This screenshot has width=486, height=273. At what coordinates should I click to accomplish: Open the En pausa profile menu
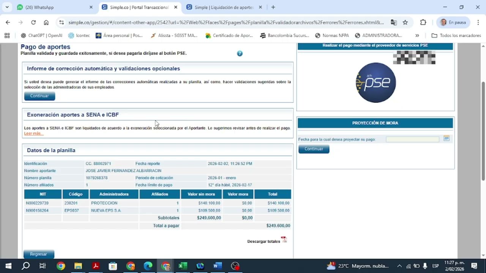453,22
